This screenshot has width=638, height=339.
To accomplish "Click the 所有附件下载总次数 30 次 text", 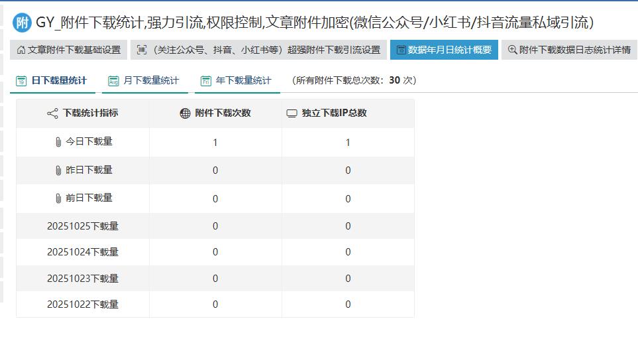I will [x=354, y=80].
